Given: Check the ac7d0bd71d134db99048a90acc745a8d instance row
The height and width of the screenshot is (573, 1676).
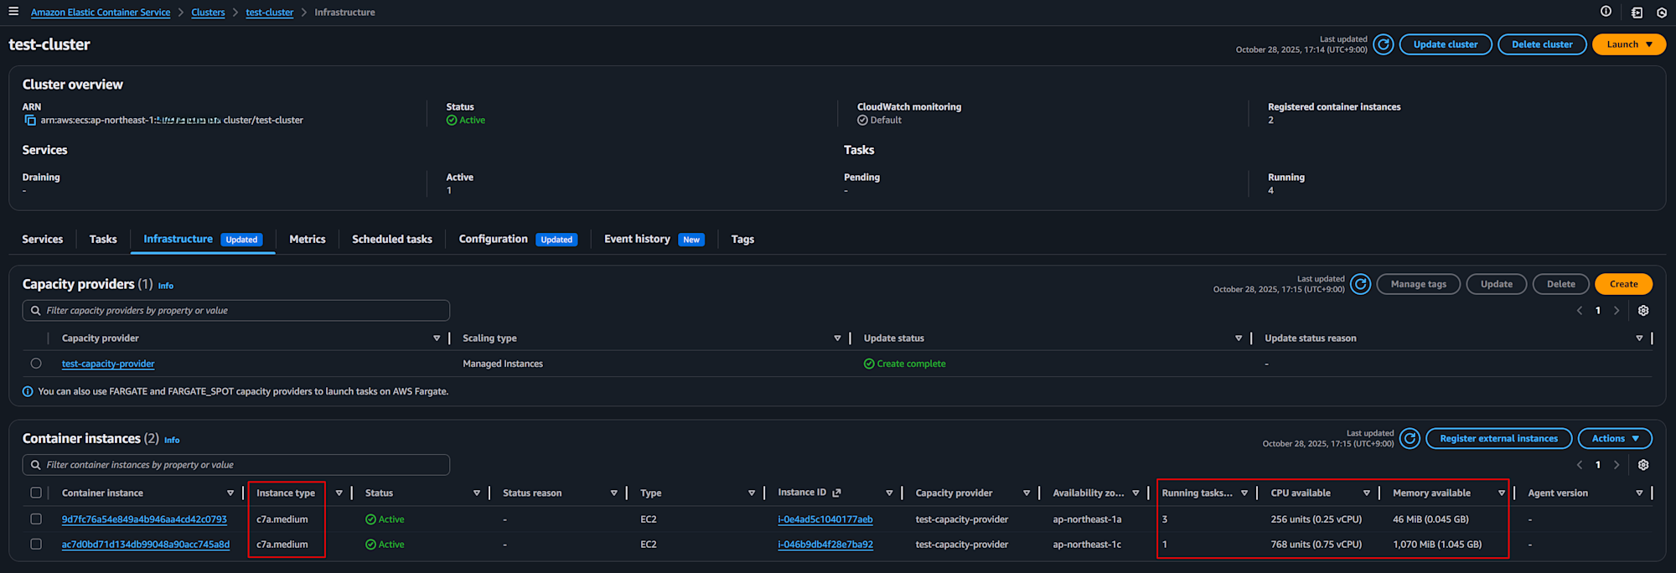Looking at the screenshot, I should tap(35, 545).
